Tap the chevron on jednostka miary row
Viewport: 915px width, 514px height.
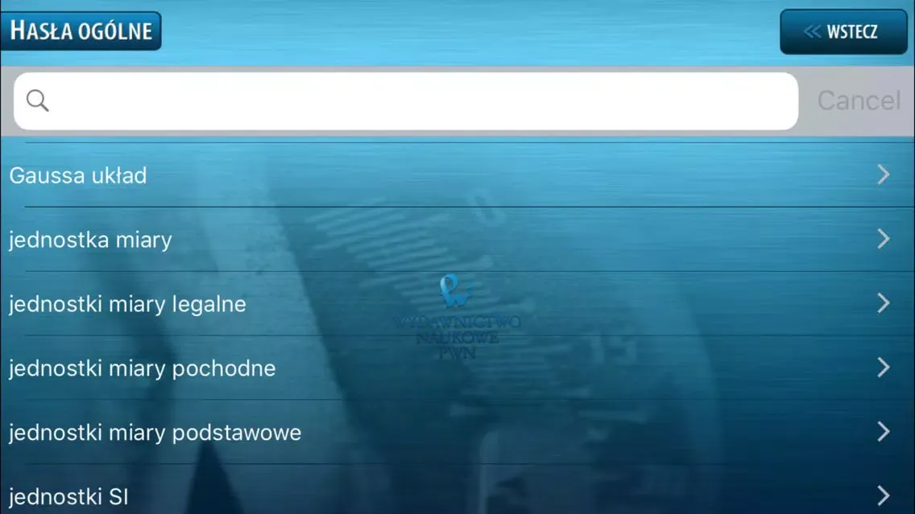click(x=884, y=239)
